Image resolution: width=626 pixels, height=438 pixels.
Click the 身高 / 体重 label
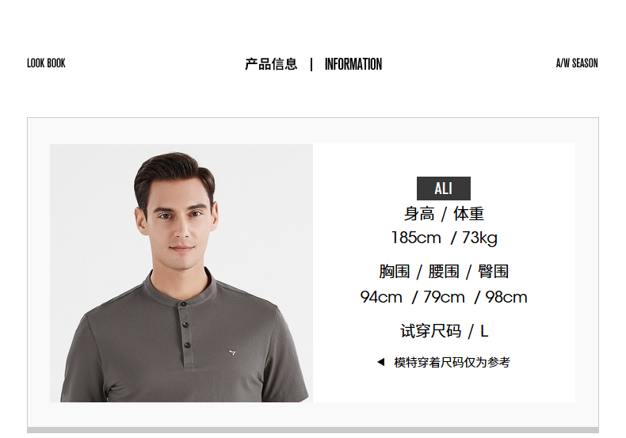coord(444,214)
